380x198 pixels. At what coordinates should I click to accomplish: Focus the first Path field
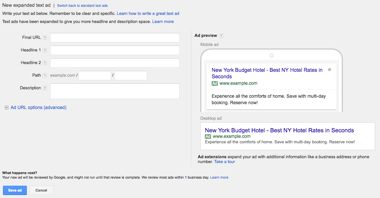point(95,75)
